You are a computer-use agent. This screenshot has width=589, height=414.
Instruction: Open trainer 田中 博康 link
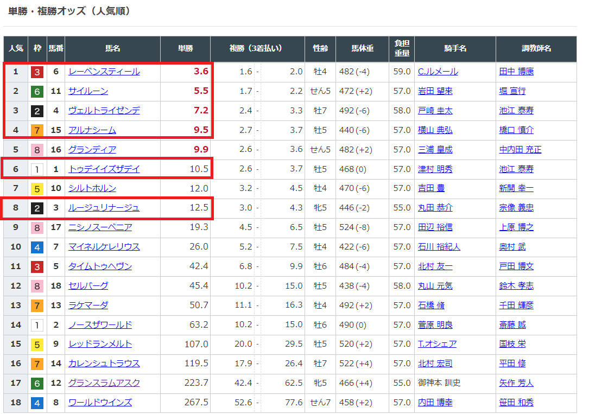coord(516,72)
